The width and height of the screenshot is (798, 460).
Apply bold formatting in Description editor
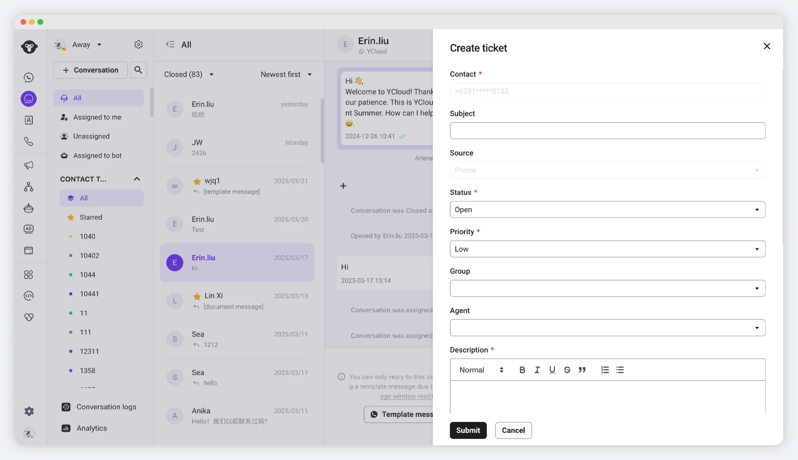(x=522, y=370)
